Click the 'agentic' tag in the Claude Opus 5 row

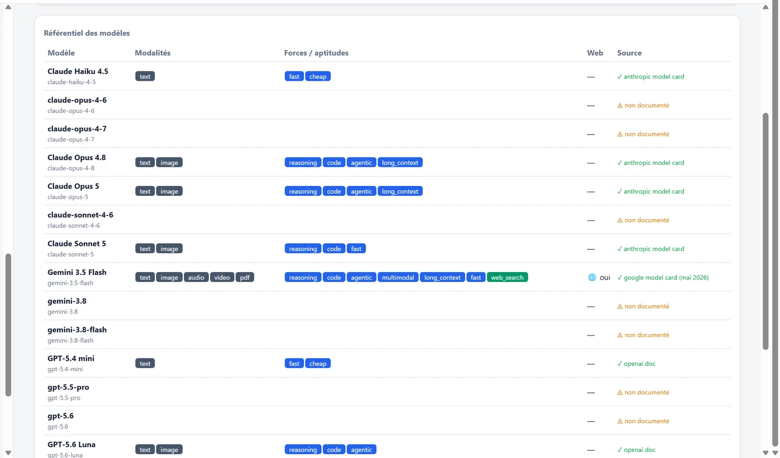click(x=362, y=191)
